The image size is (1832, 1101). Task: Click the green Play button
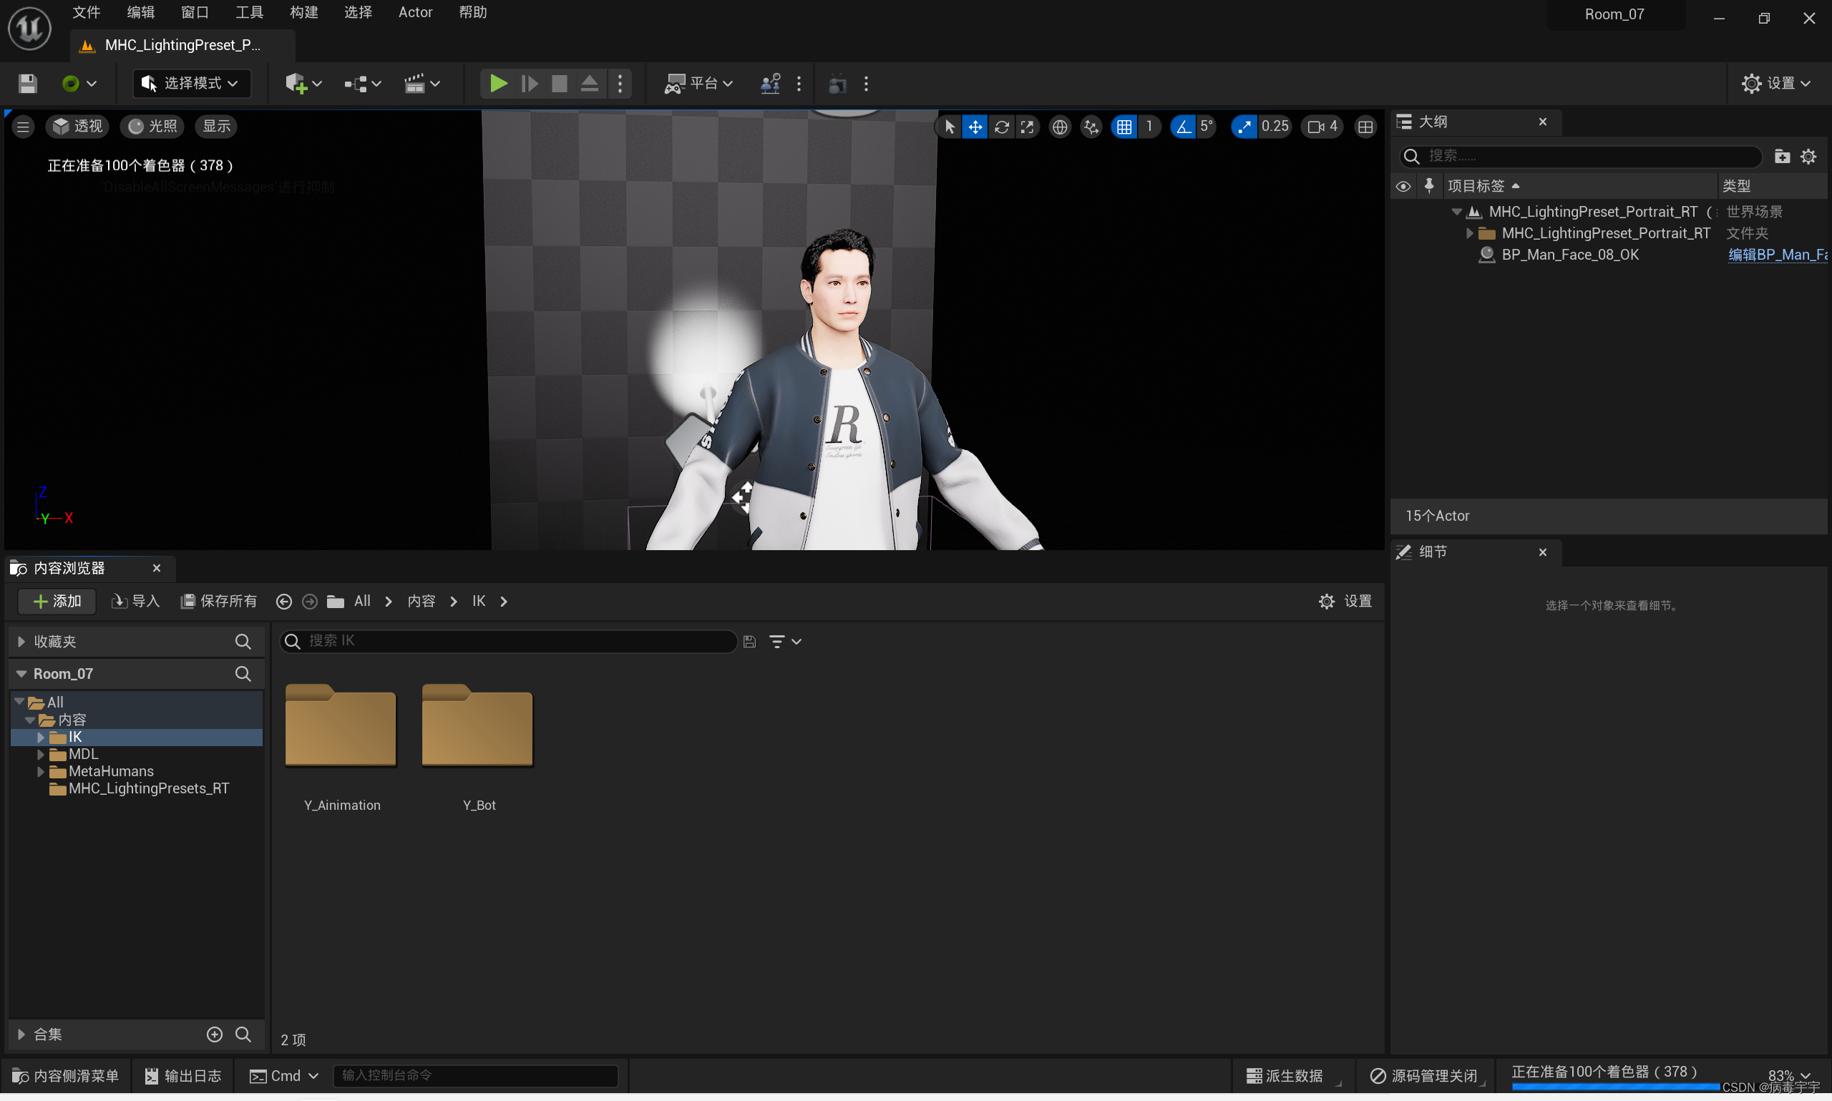498,84
